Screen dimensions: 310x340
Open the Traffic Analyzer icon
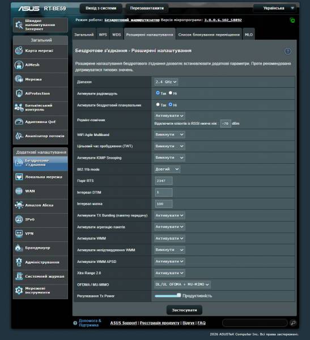(19, 136)
